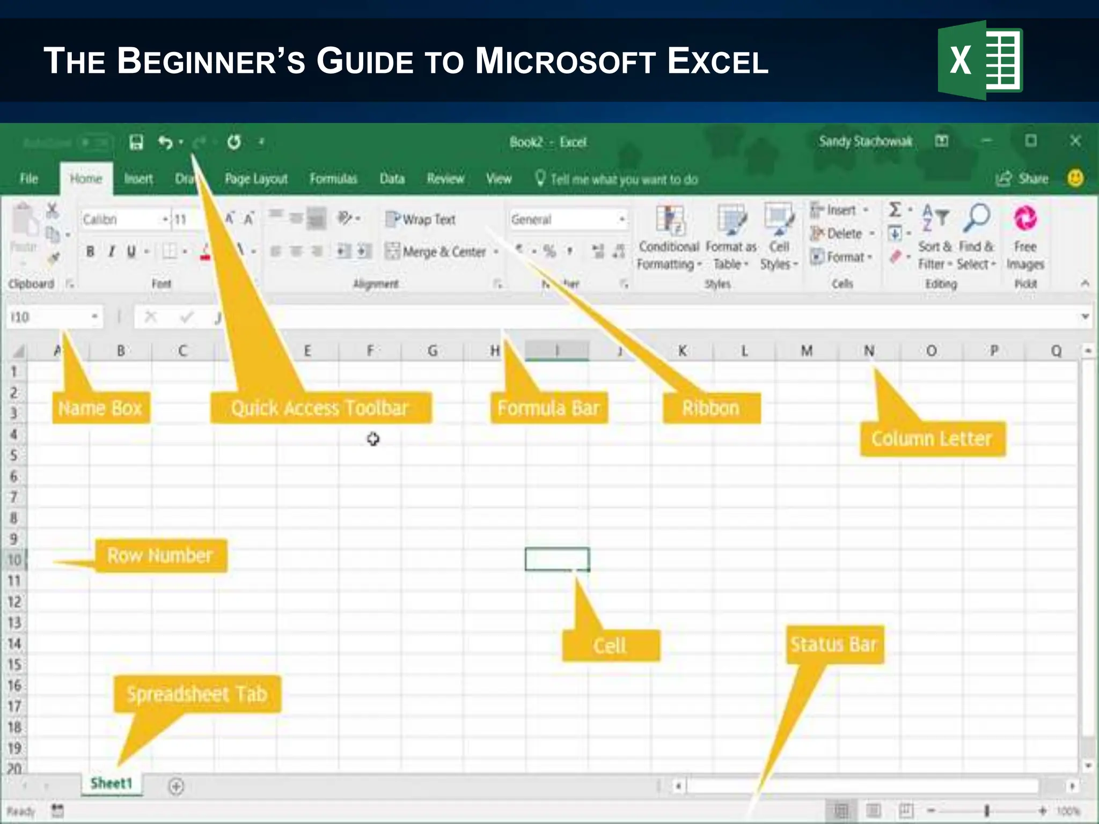Select the Sheet1 tab

(112, 784)
